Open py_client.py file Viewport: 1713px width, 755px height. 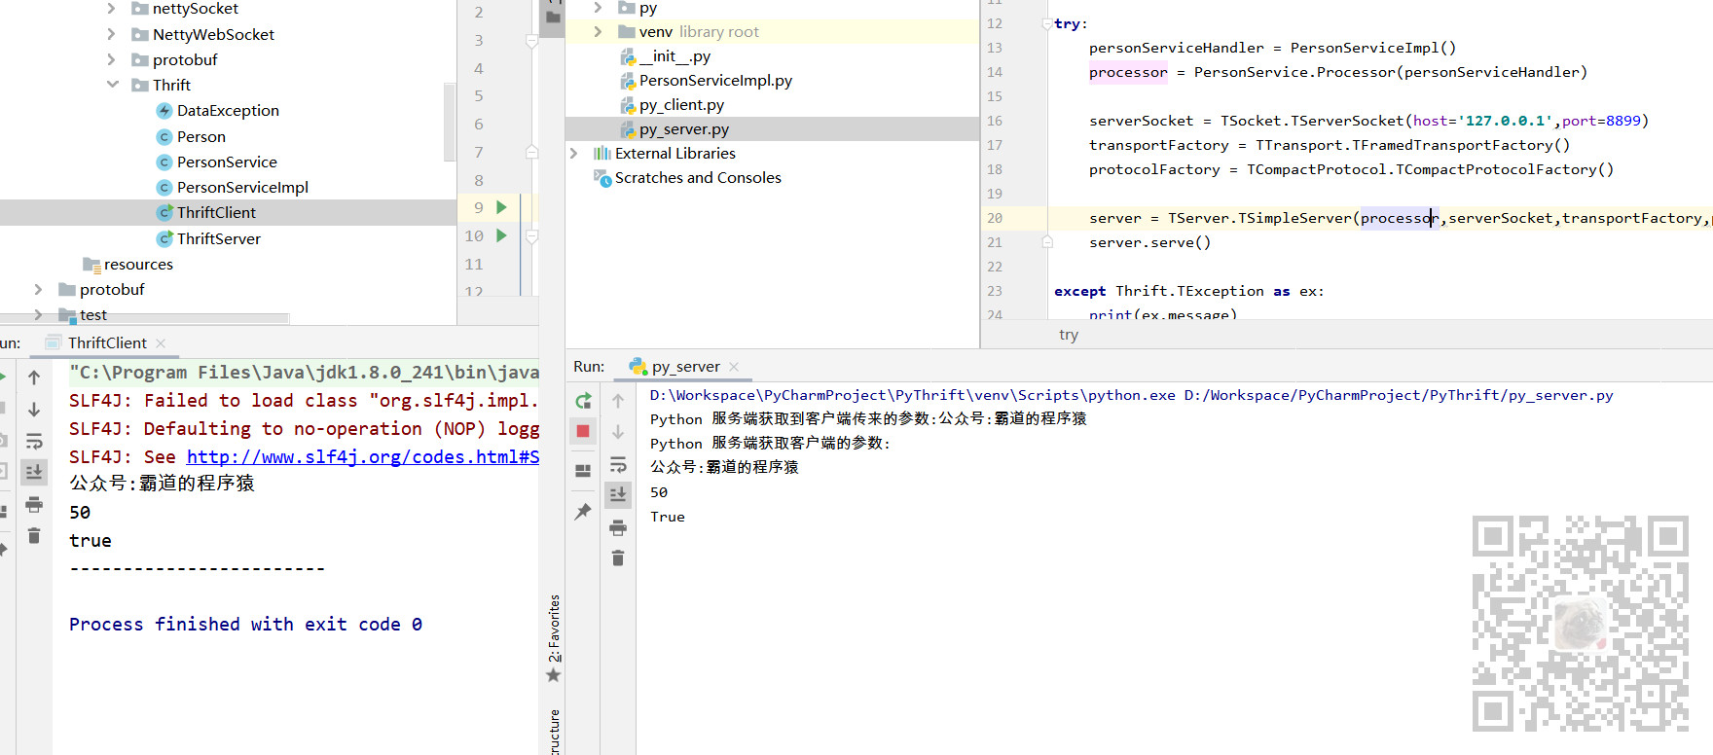pyautogui.click(x=681, y=105)
